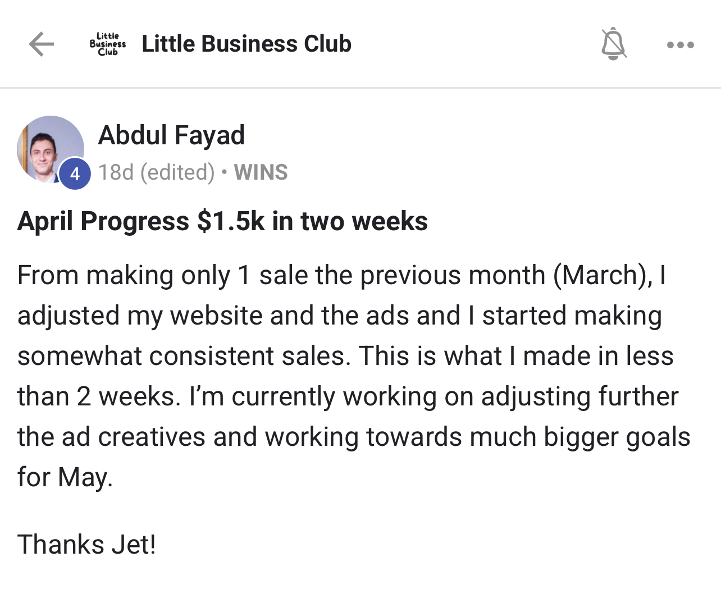This screenshot has height=598, width=721.
Task: Click the "for May." closing line
Action: coord(65,477)
